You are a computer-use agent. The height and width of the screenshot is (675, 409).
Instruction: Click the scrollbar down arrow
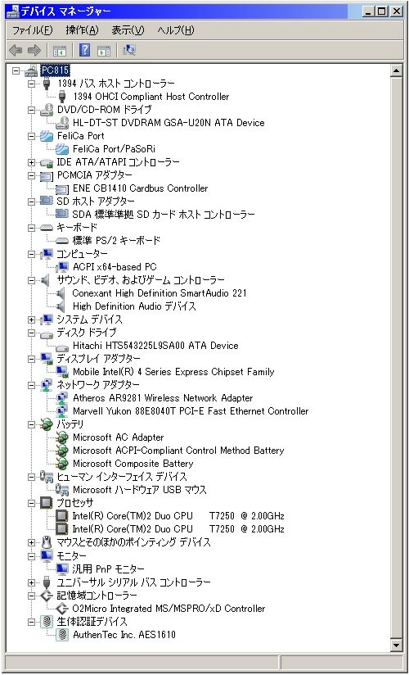[396, 645]
